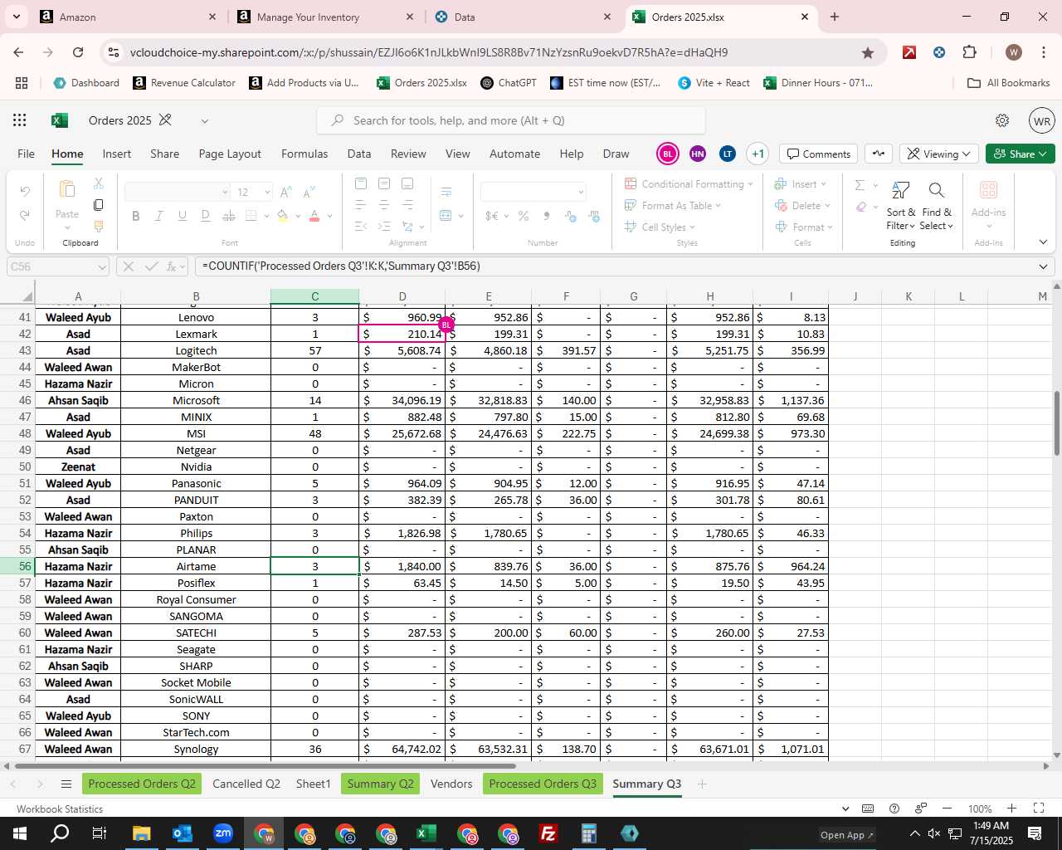1062x850 pixels.
Task: Open the font size 12 dropdown
Action: [267, 193]
